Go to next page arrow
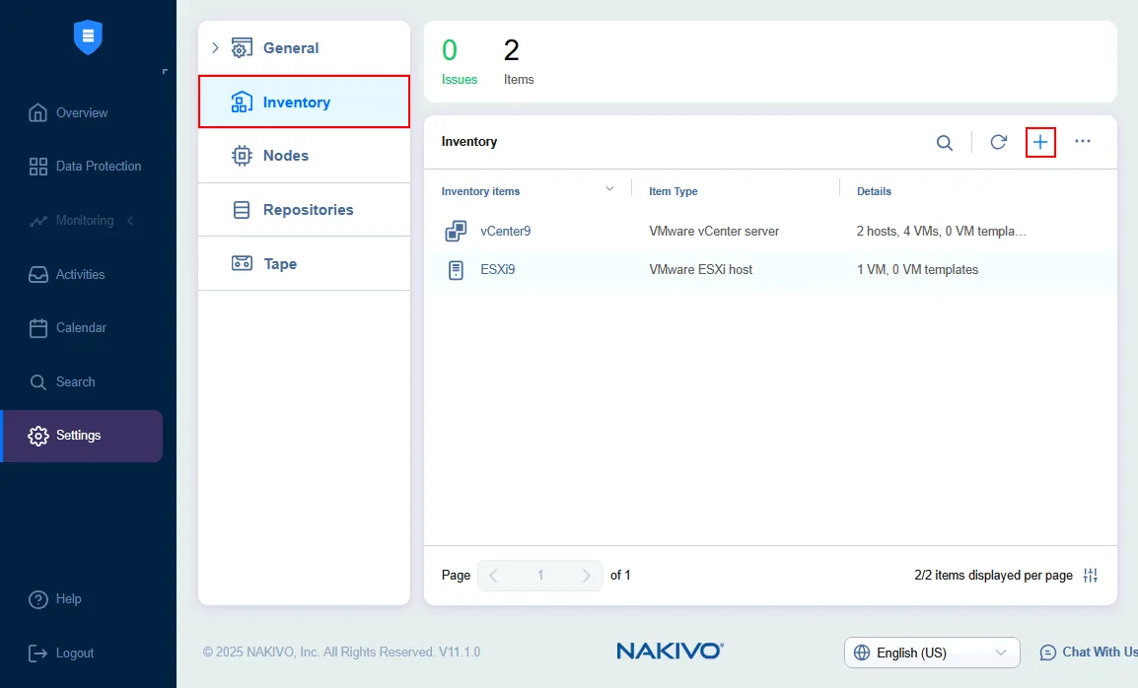The image size is (1138, 688). [x=587, y=576]
